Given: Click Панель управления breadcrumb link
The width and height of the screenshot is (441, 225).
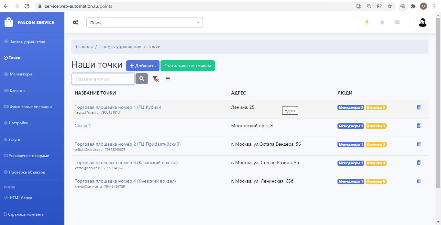Looking at the screenshot, I should tap(120, 47).
